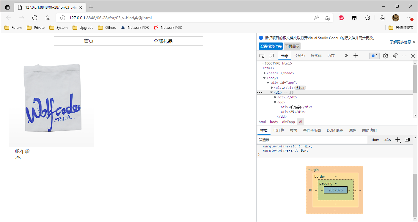
Task: Switch to the 源代码 tab
Action: 316,56
